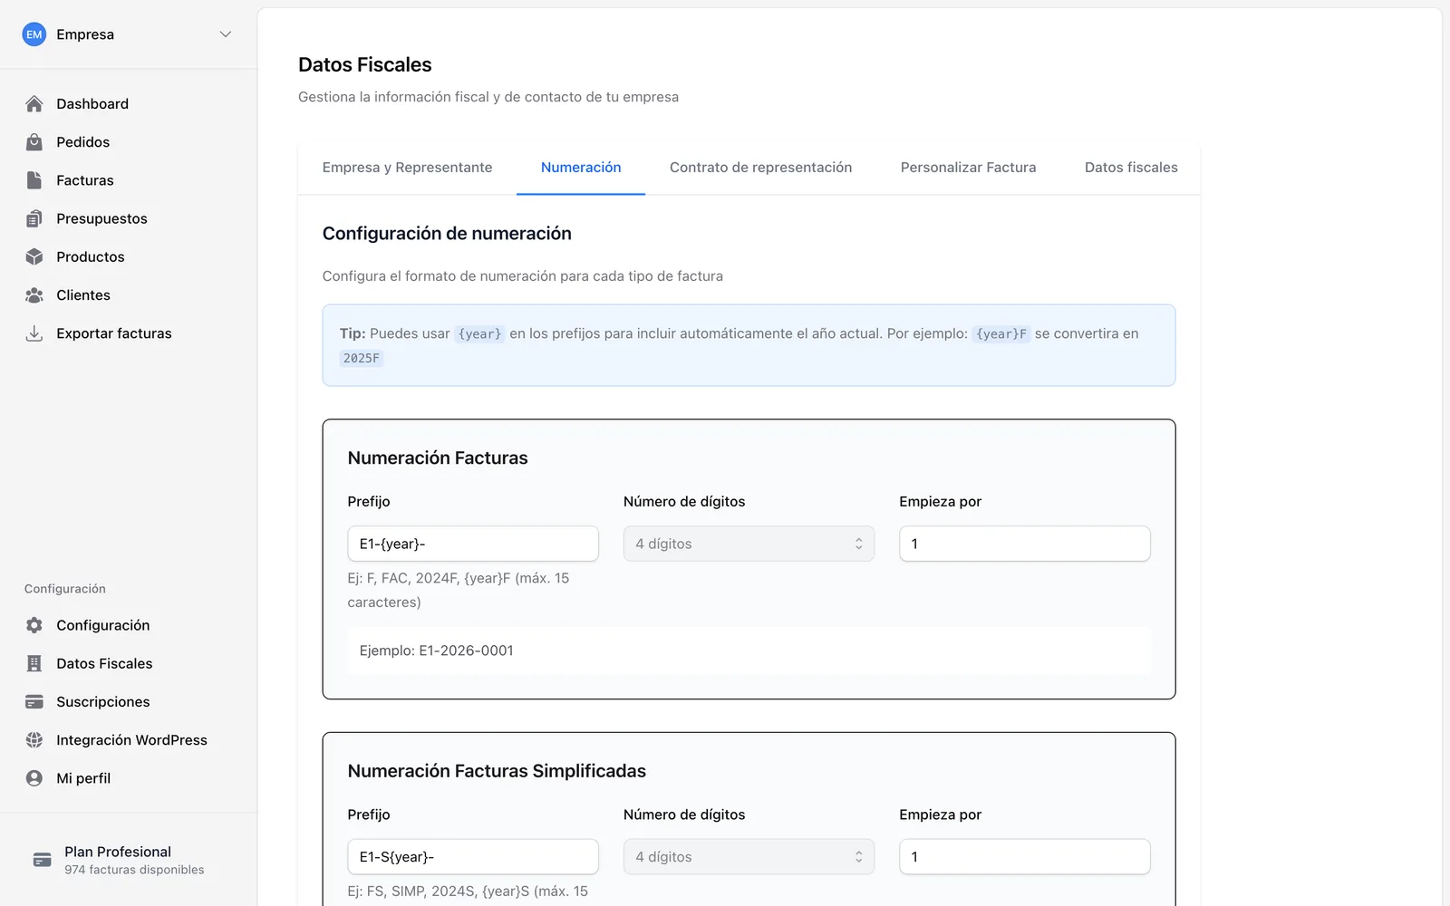
Task: Expand the Empresa account selector chevron
Action: [x=226, y=34]
